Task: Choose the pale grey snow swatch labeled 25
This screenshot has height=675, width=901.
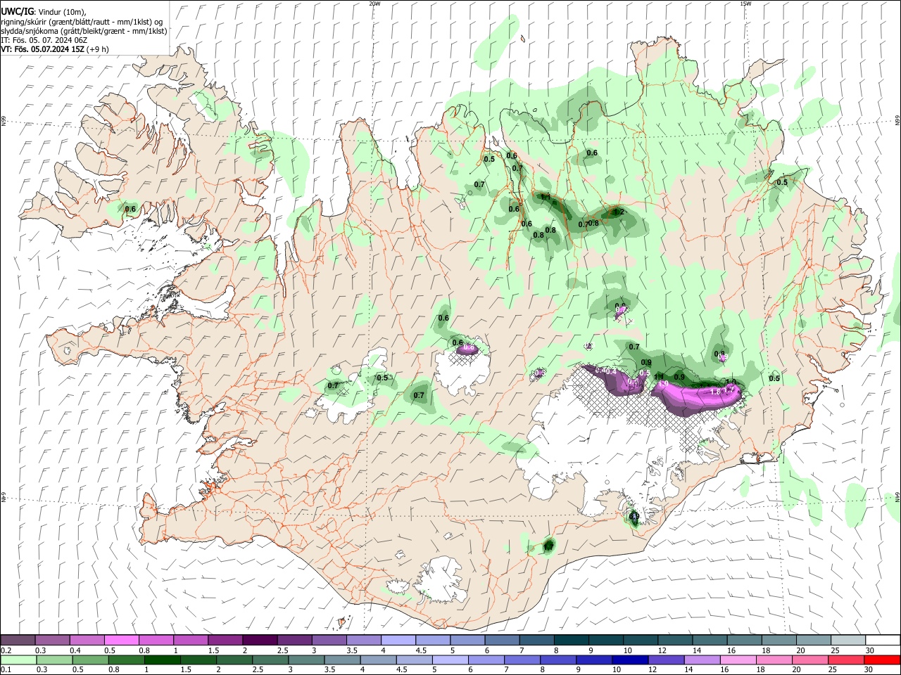Action: pos(848,640)
